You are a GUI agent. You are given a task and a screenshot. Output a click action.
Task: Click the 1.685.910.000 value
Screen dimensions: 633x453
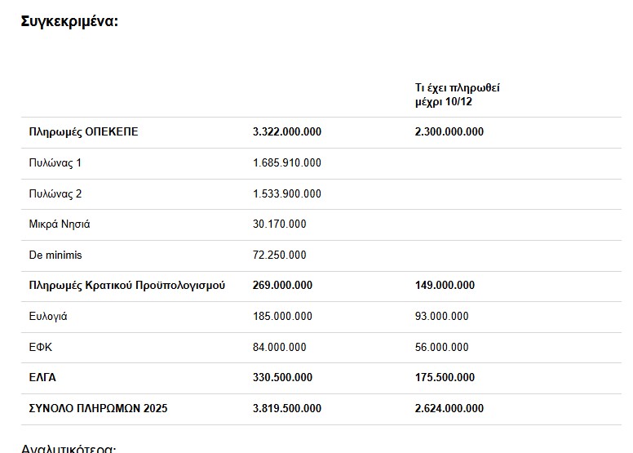point(287,163)
